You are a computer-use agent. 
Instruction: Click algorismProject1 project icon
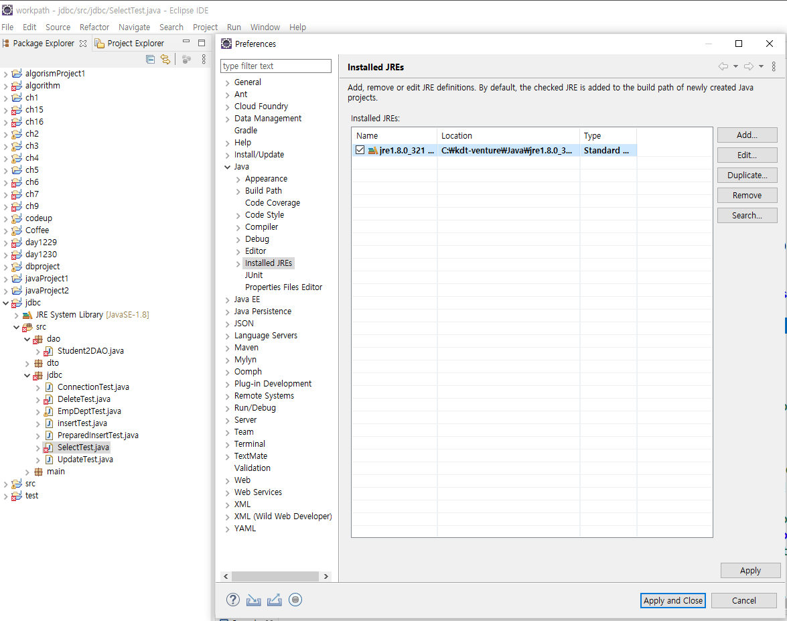pos(17,74)
